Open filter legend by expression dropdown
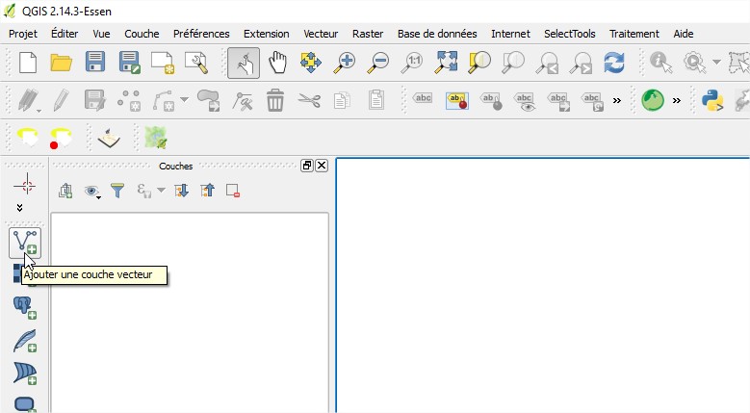Screen dimensions: 750x413 pos(161,191)
